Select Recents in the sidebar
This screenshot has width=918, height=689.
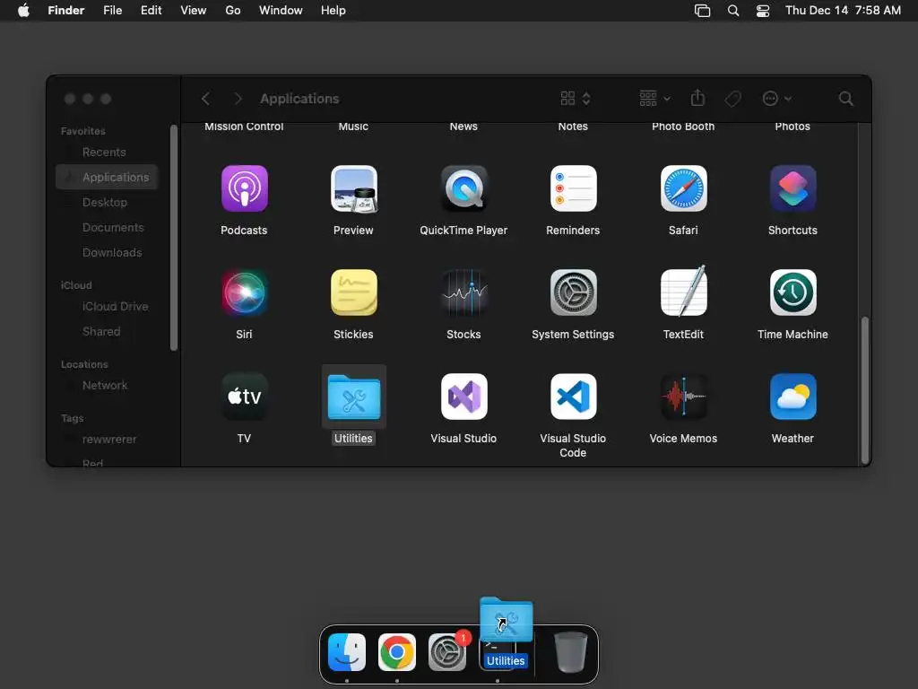pos(107,153)
